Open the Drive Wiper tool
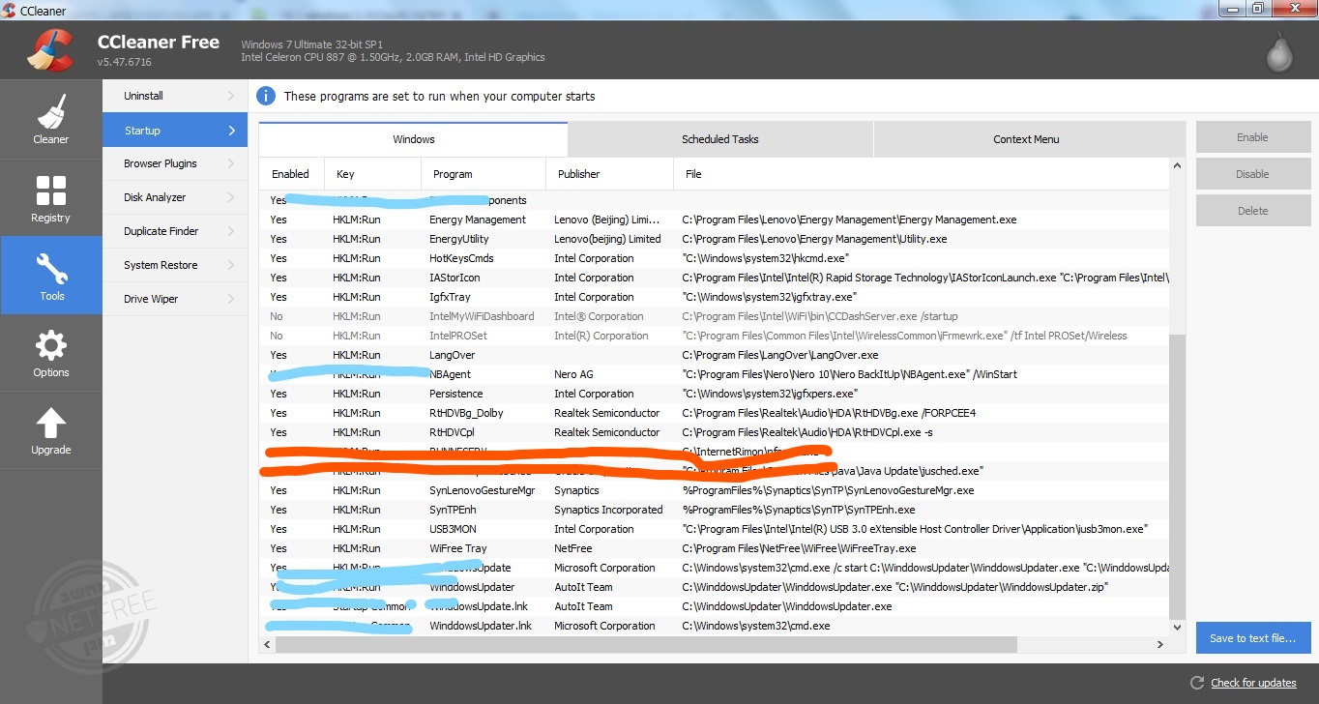The height and width of the screenshot is (704, 1319). point(175,299)
